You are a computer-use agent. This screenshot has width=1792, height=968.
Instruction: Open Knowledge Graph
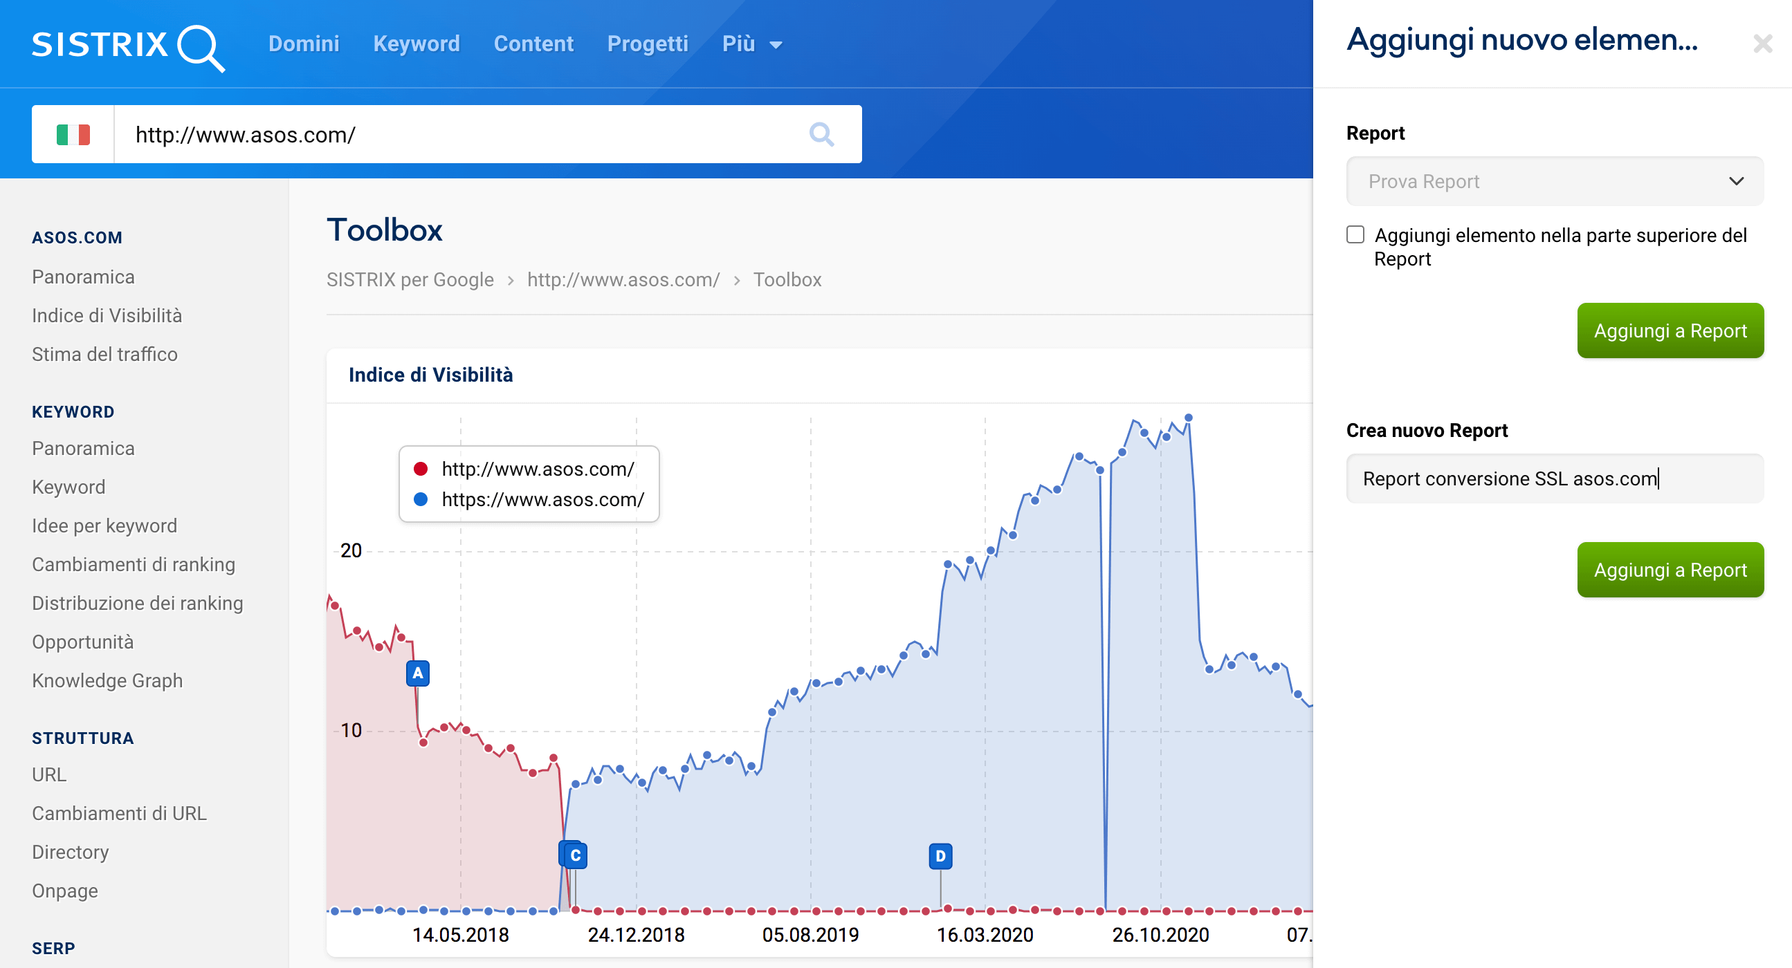pos(108,680)
